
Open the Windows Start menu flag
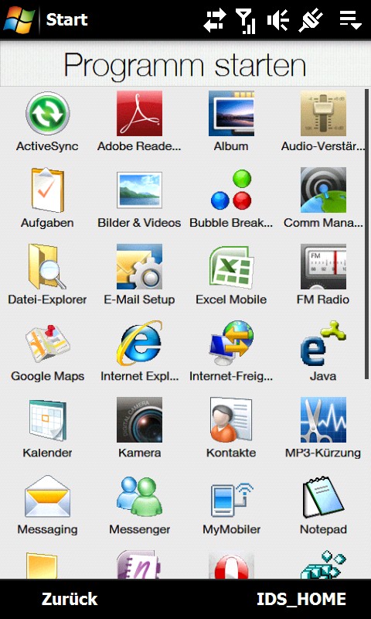19,19
